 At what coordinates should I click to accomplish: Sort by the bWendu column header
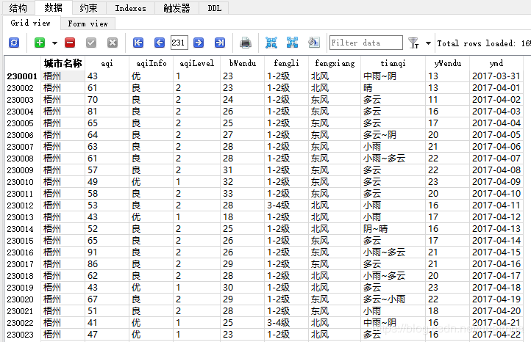click(243, 63)
